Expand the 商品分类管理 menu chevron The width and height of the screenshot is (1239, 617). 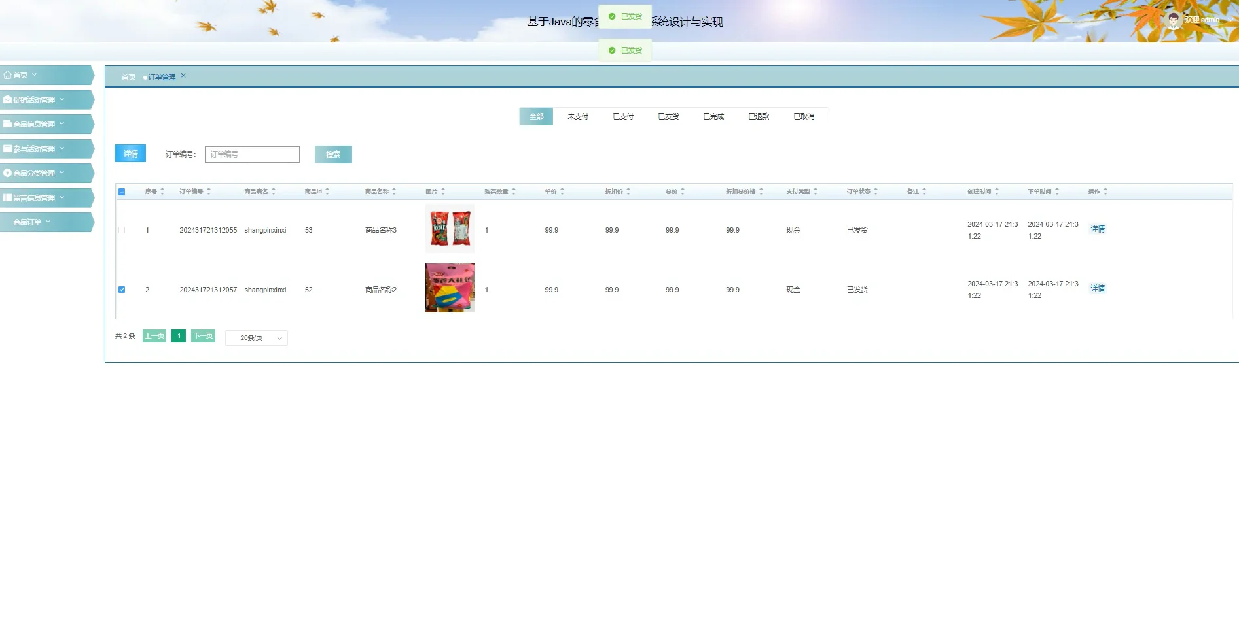[x=62, y=173]
